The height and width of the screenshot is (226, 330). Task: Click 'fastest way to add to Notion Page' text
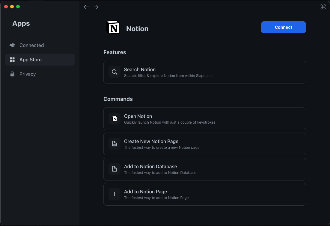coord(156,198)
